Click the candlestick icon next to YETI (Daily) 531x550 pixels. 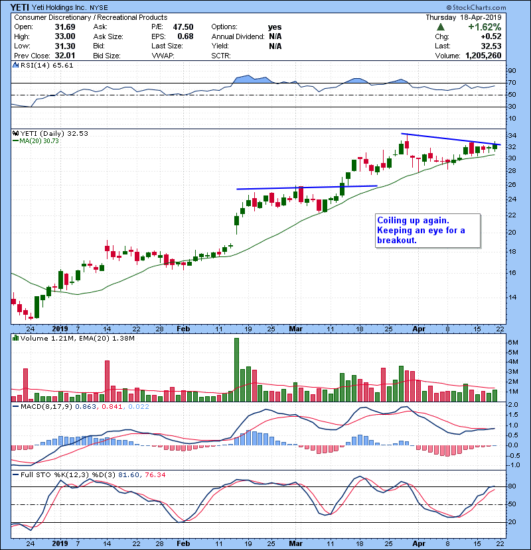click(x=15, y=133)
